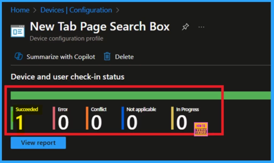Click the Device and user check-in status heading
The height and width of the screenshot is (163, 274).
click(x=68, y=77)
